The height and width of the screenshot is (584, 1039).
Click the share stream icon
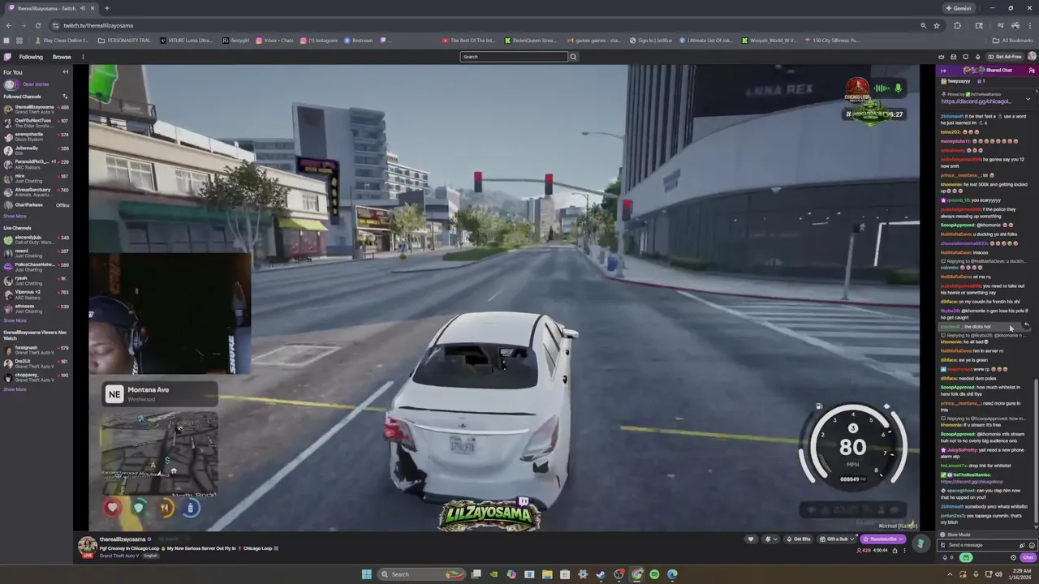[x=895, y=551]
